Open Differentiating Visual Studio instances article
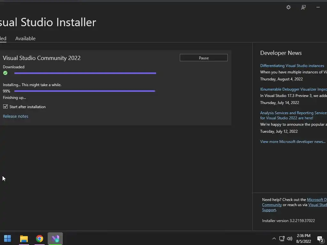Viewport: 327px width, 245px height. pyautogui.click(x=292, y=66)
